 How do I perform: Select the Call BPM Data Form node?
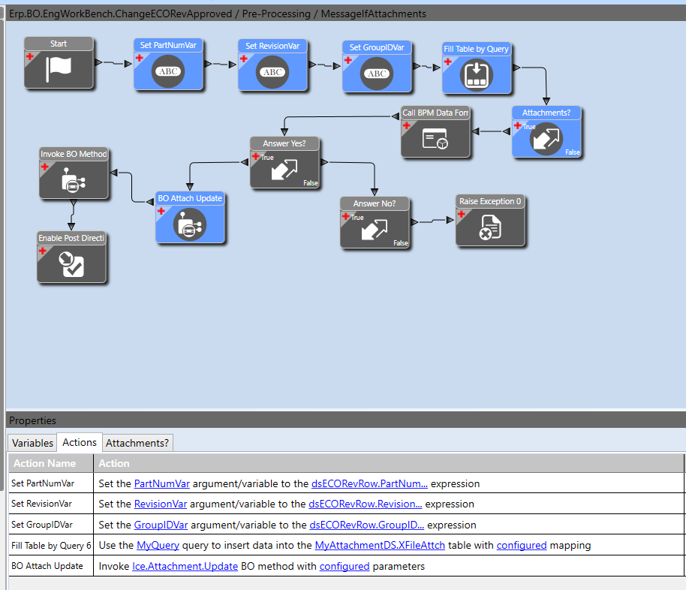(435, 132)
